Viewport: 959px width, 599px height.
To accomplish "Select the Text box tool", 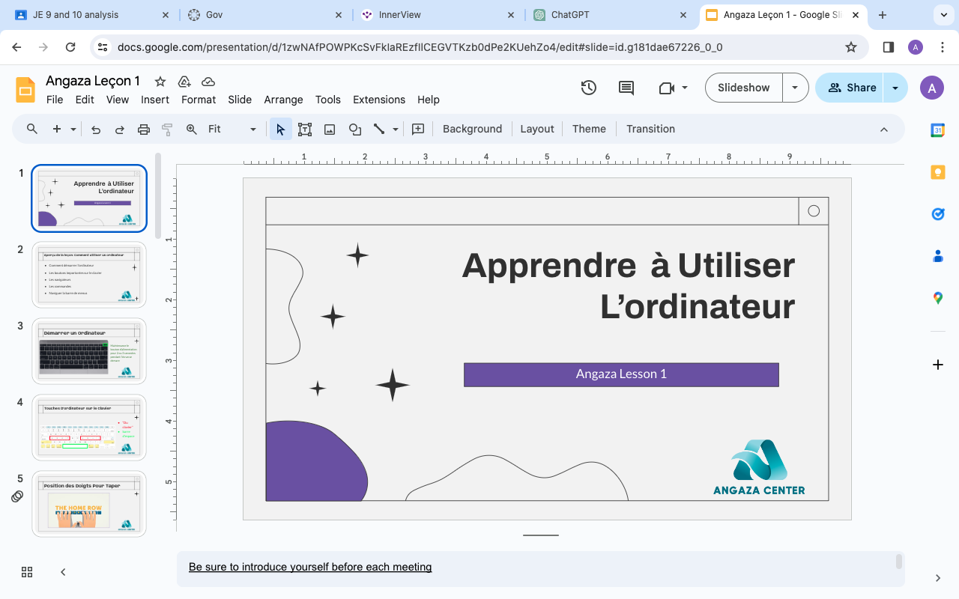I will (x=304, y=129).
